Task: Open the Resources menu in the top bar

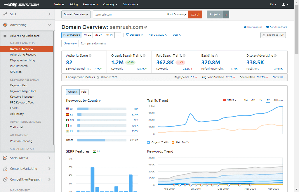Action: pos(90,4)
